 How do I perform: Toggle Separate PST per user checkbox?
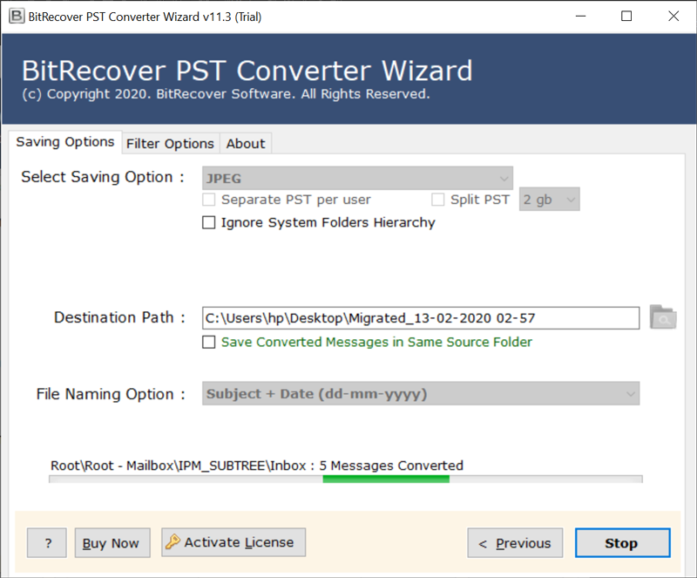click(208, 200)
